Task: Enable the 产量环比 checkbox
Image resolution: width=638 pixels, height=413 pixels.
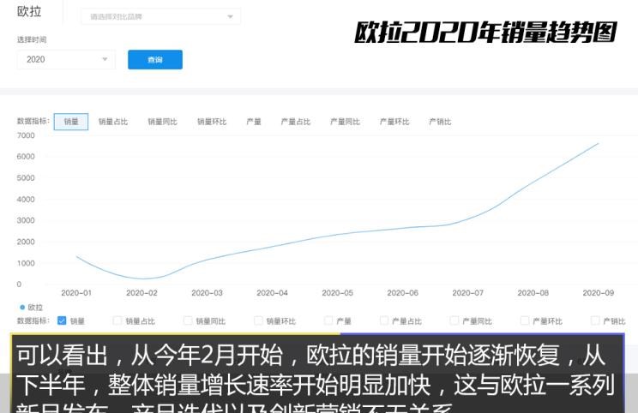Action: [525, 320]
